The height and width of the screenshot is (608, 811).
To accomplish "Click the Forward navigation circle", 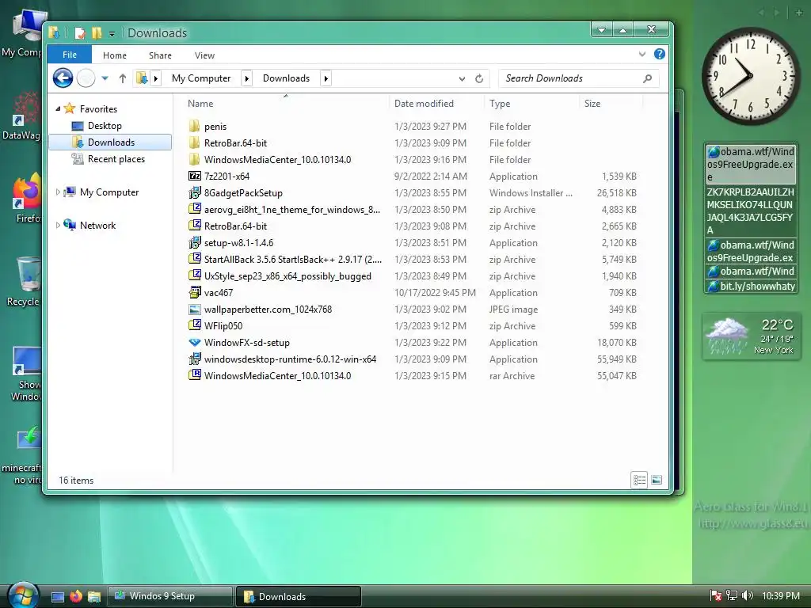I will point(86,78).
